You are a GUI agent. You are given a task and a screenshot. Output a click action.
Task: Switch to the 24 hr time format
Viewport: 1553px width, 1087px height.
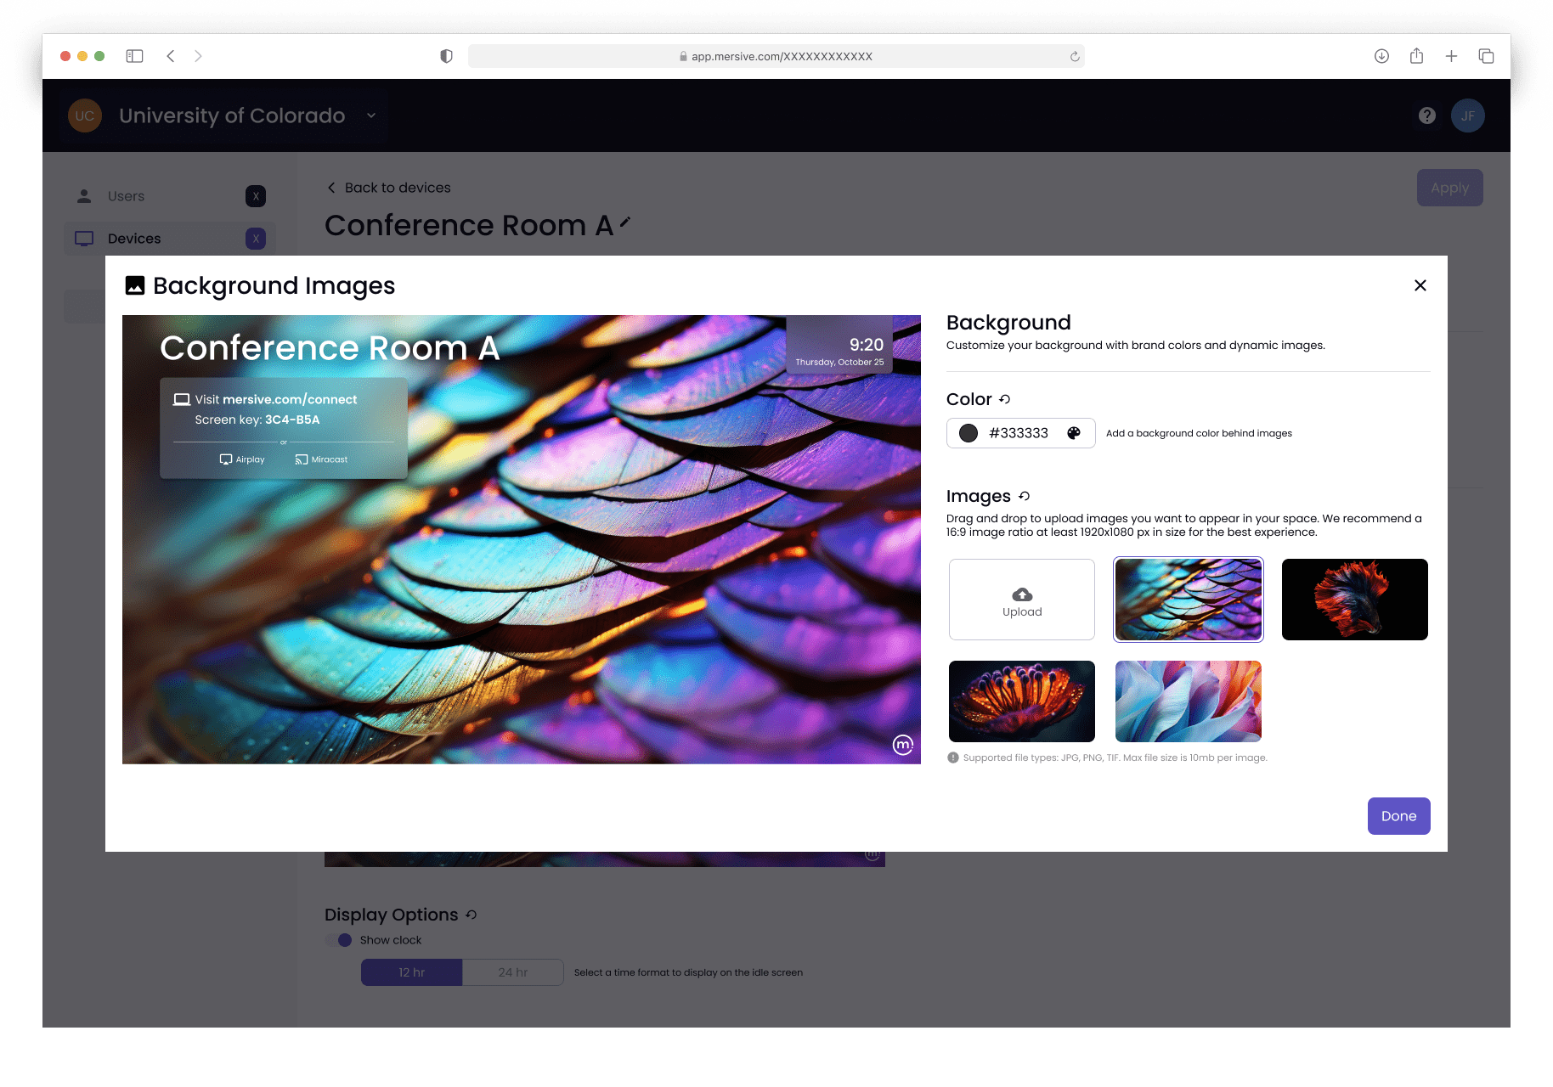click(x=512, y=972)
